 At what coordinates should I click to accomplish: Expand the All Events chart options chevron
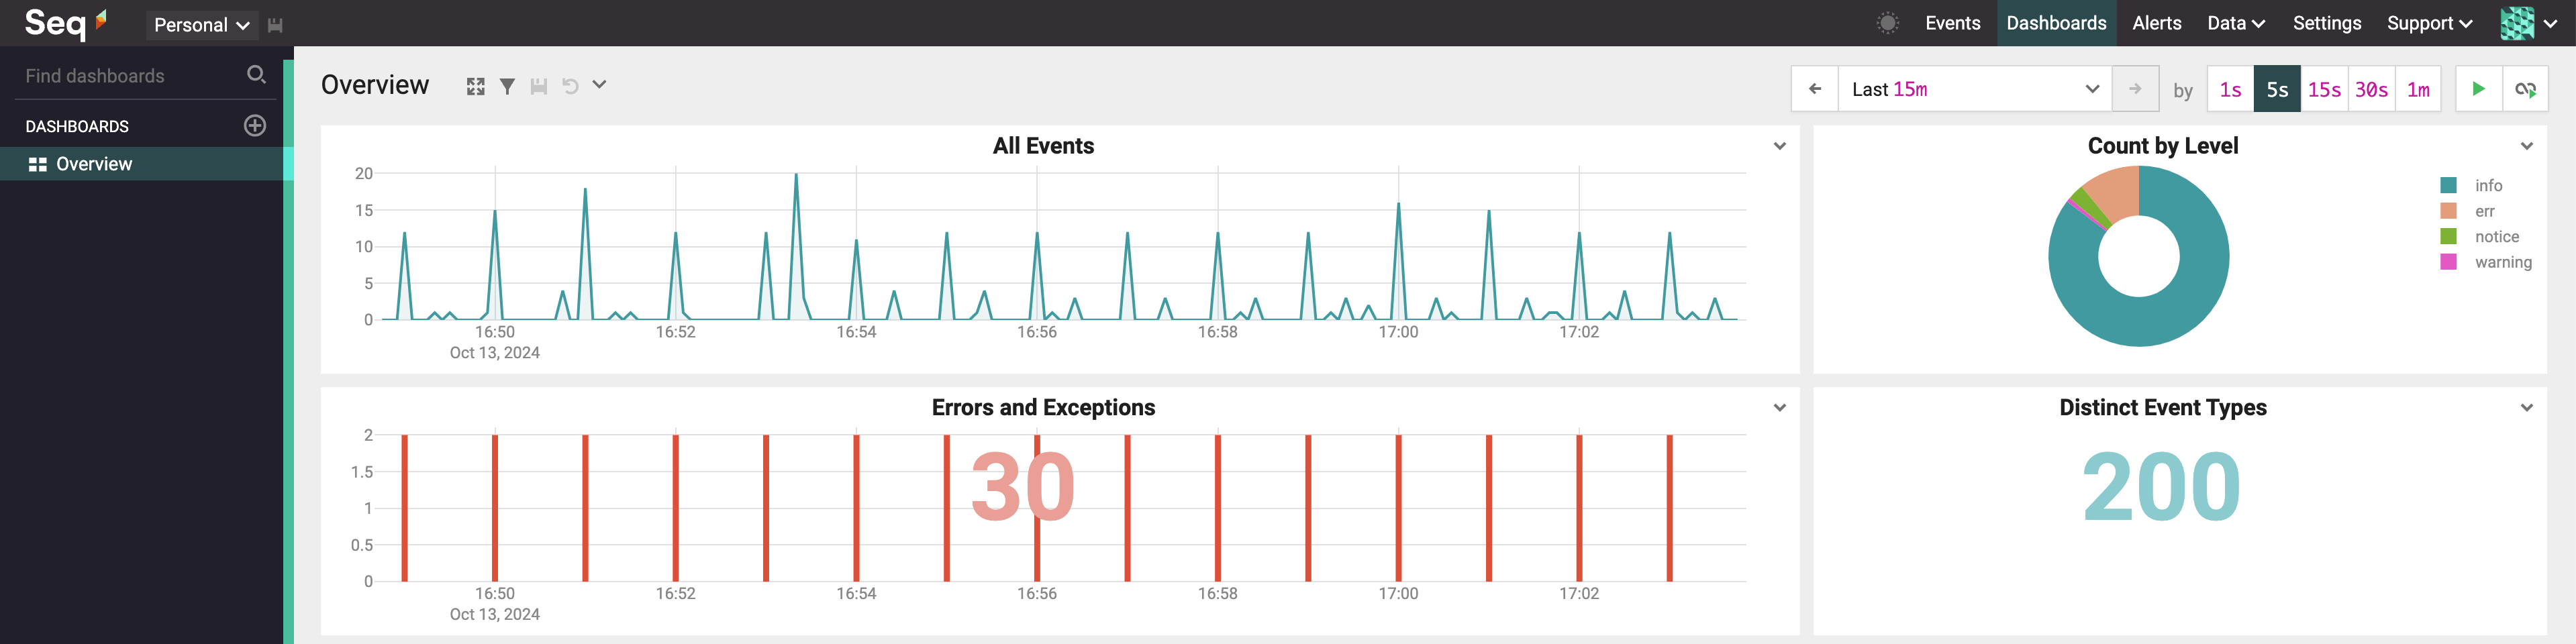(1779, 146)
